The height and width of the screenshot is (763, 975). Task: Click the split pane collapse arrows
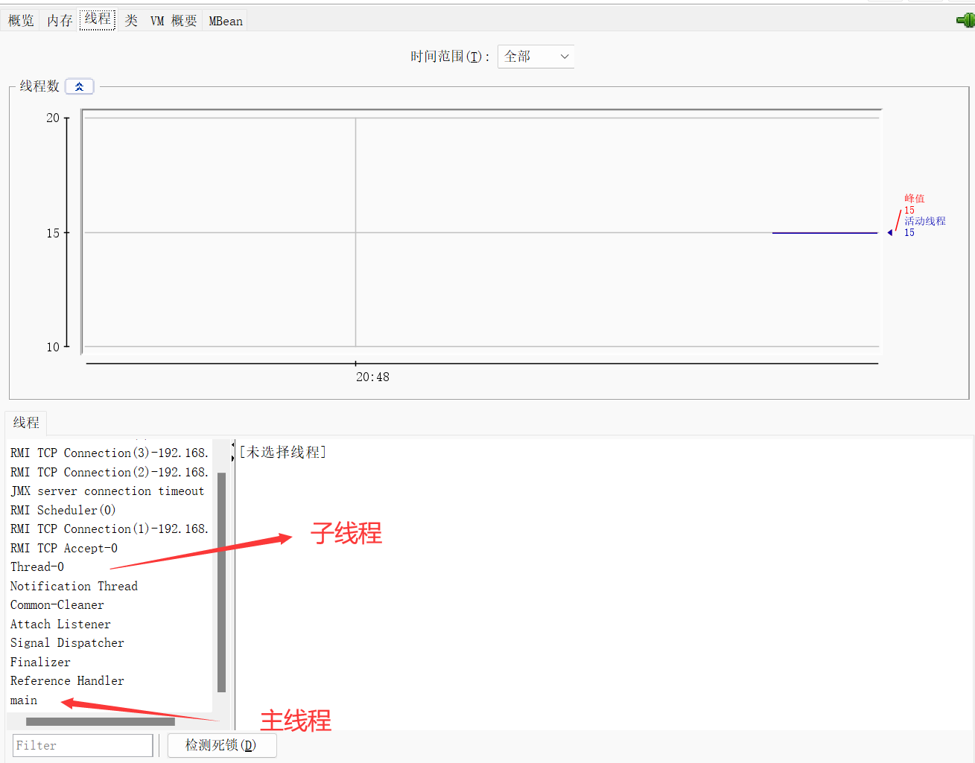click(232, 451)
